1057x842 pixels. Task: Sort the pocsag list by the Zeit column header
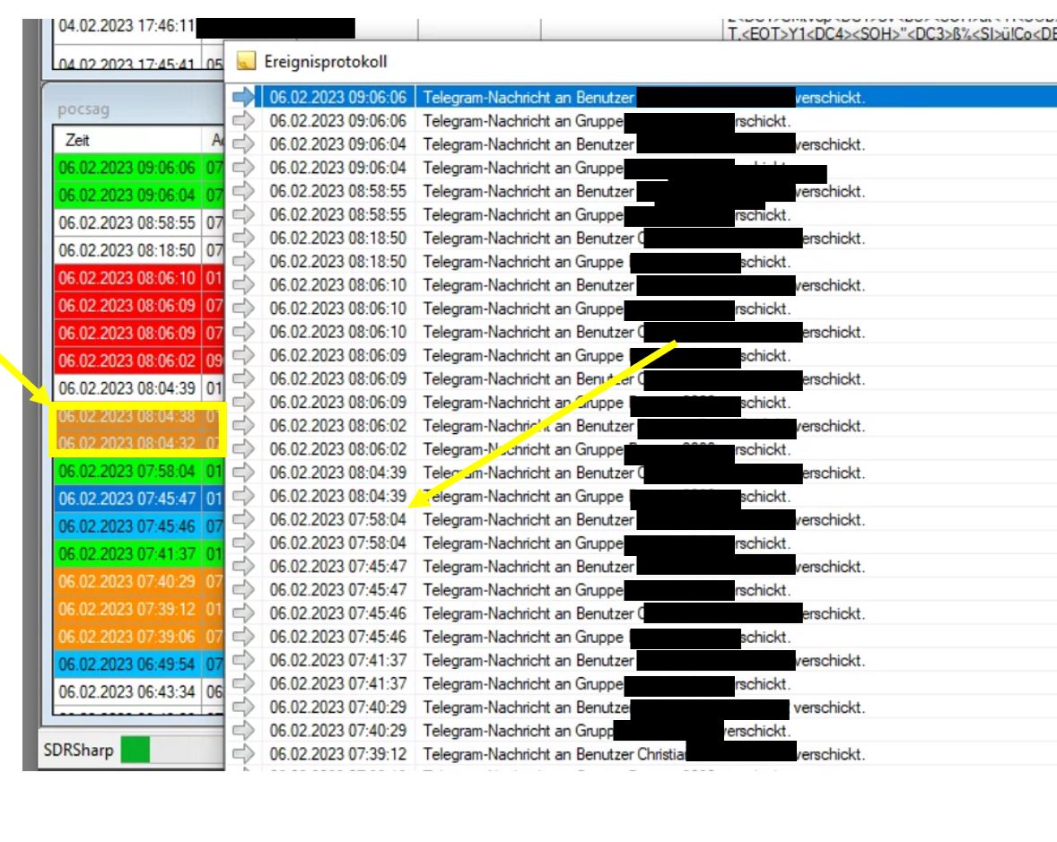pyautogui.click(x=78, y=141)
